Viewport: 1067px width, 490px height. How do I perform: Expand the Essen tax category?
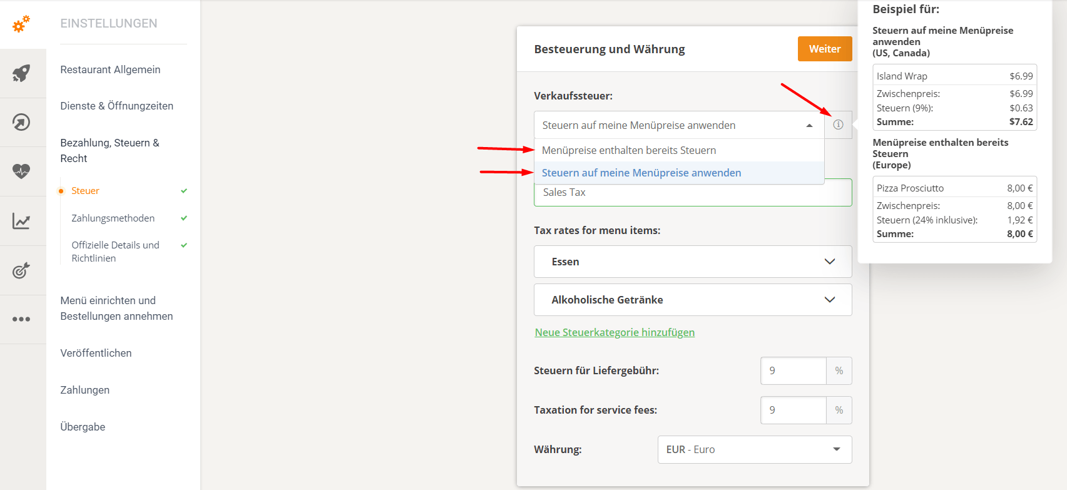[x=693, y=262]
